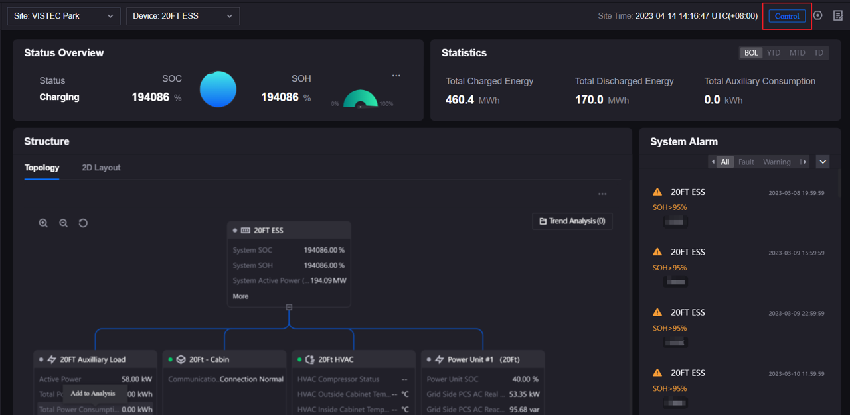The image size is (850, 415).
Task: Open the Device: 20FT ESS dropdown
Action: (x=183, y=16)
